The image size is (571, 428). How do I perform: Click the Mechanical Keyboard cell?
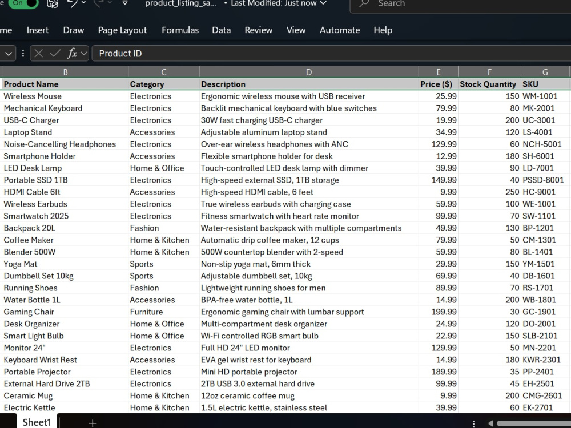pyautogui.click(x=65, y=108)
